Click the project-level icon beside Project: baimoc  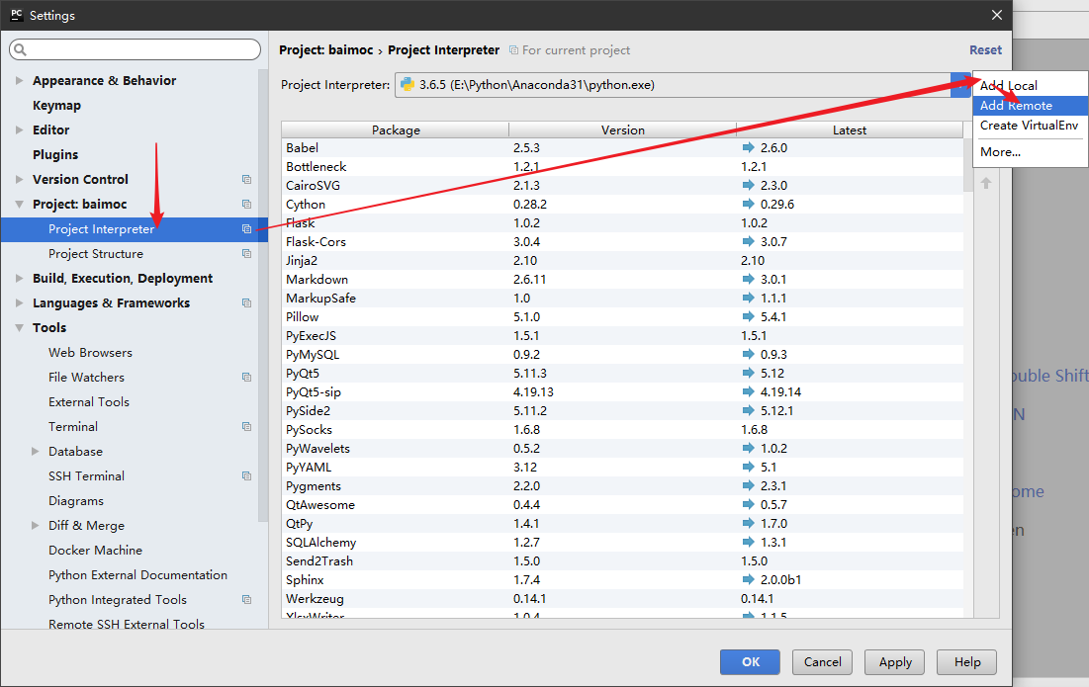coord(246,204)
